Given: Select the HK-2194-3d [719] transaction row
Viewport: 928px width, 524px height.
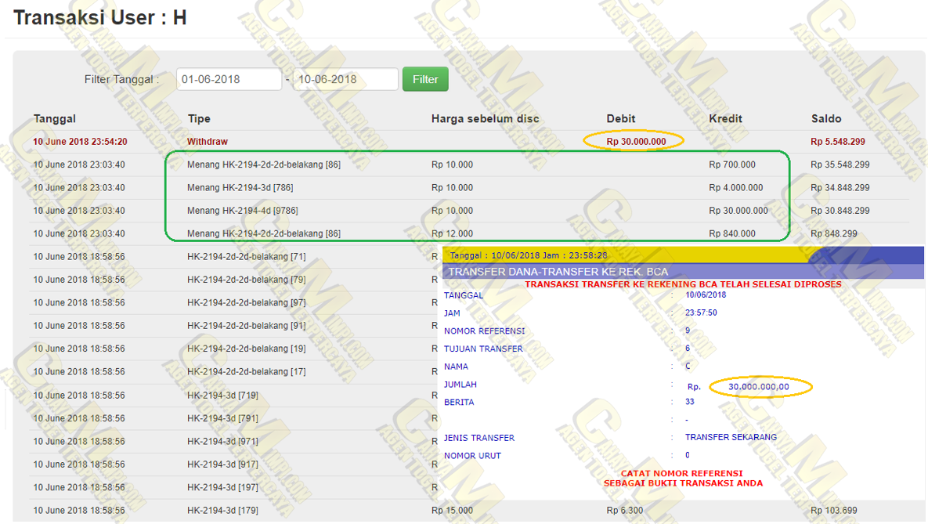Looking at the screenshot, I should pyautogui.click(x=222, y=396).
